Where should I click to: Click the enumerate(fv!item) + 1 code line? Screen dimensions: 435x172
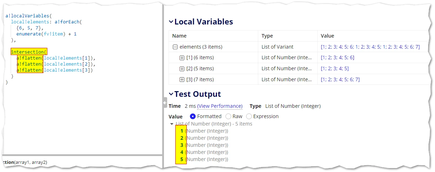click(46, 34)
